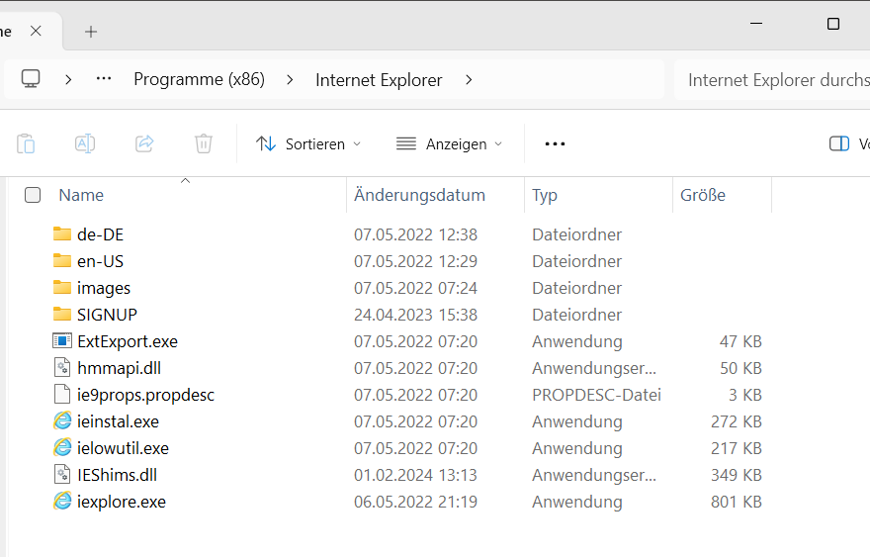The width and height of the screenshot is (870, 557).
Task: Click the ExtExport.exe application icon
Action: (x=62, y=341)
